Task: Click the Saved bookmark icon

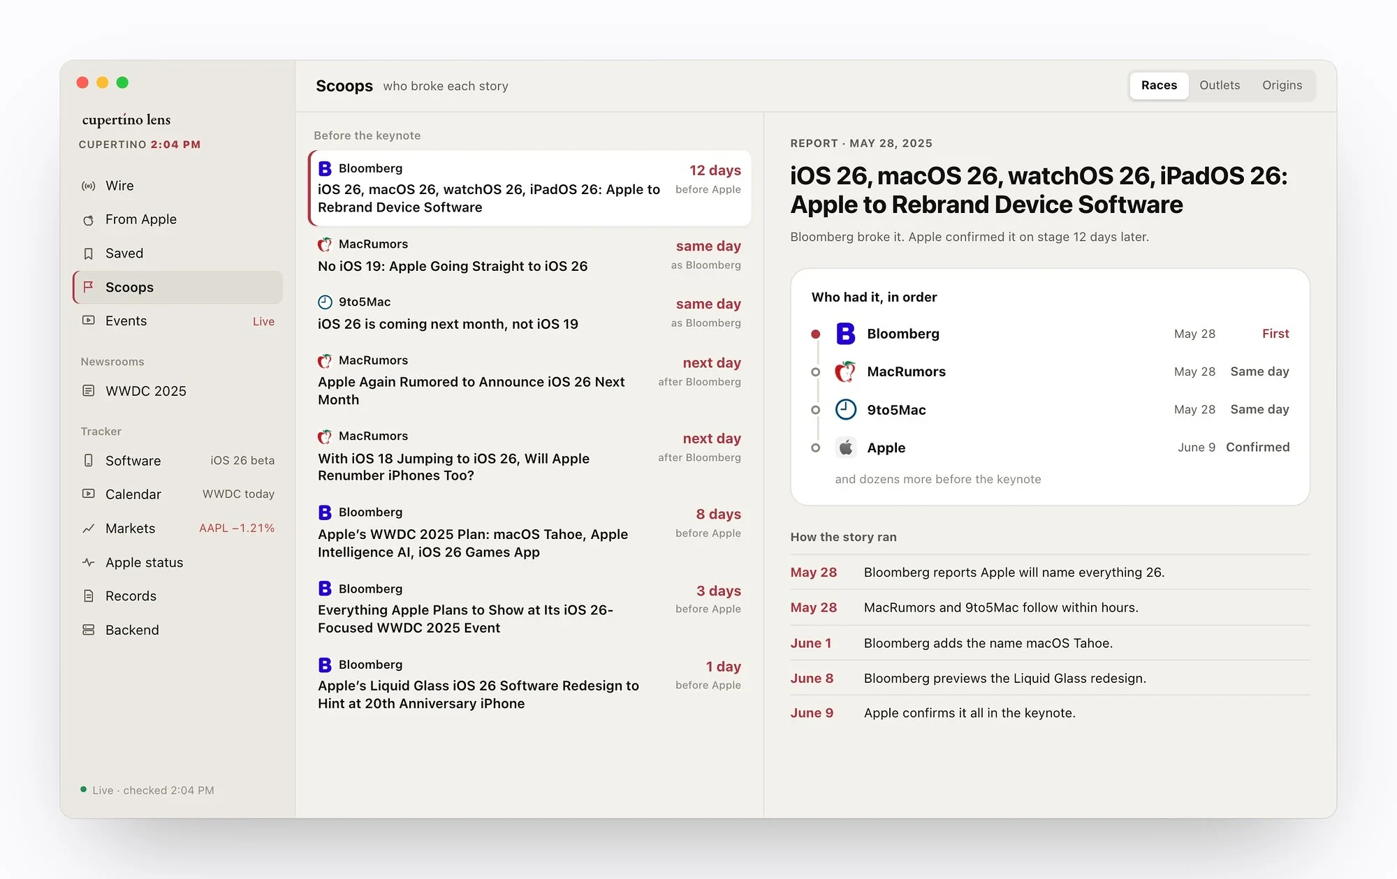Action: coord(89,253)
